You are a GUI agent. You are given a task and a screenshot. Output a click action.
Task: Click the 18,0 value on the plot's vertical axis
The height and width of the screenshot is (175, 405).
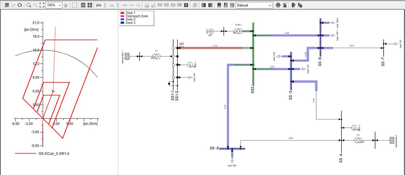pos(35,36)
